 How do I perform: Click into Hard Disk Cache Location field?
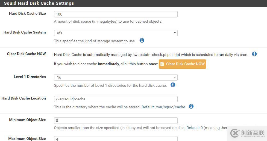tap(116, 99)
